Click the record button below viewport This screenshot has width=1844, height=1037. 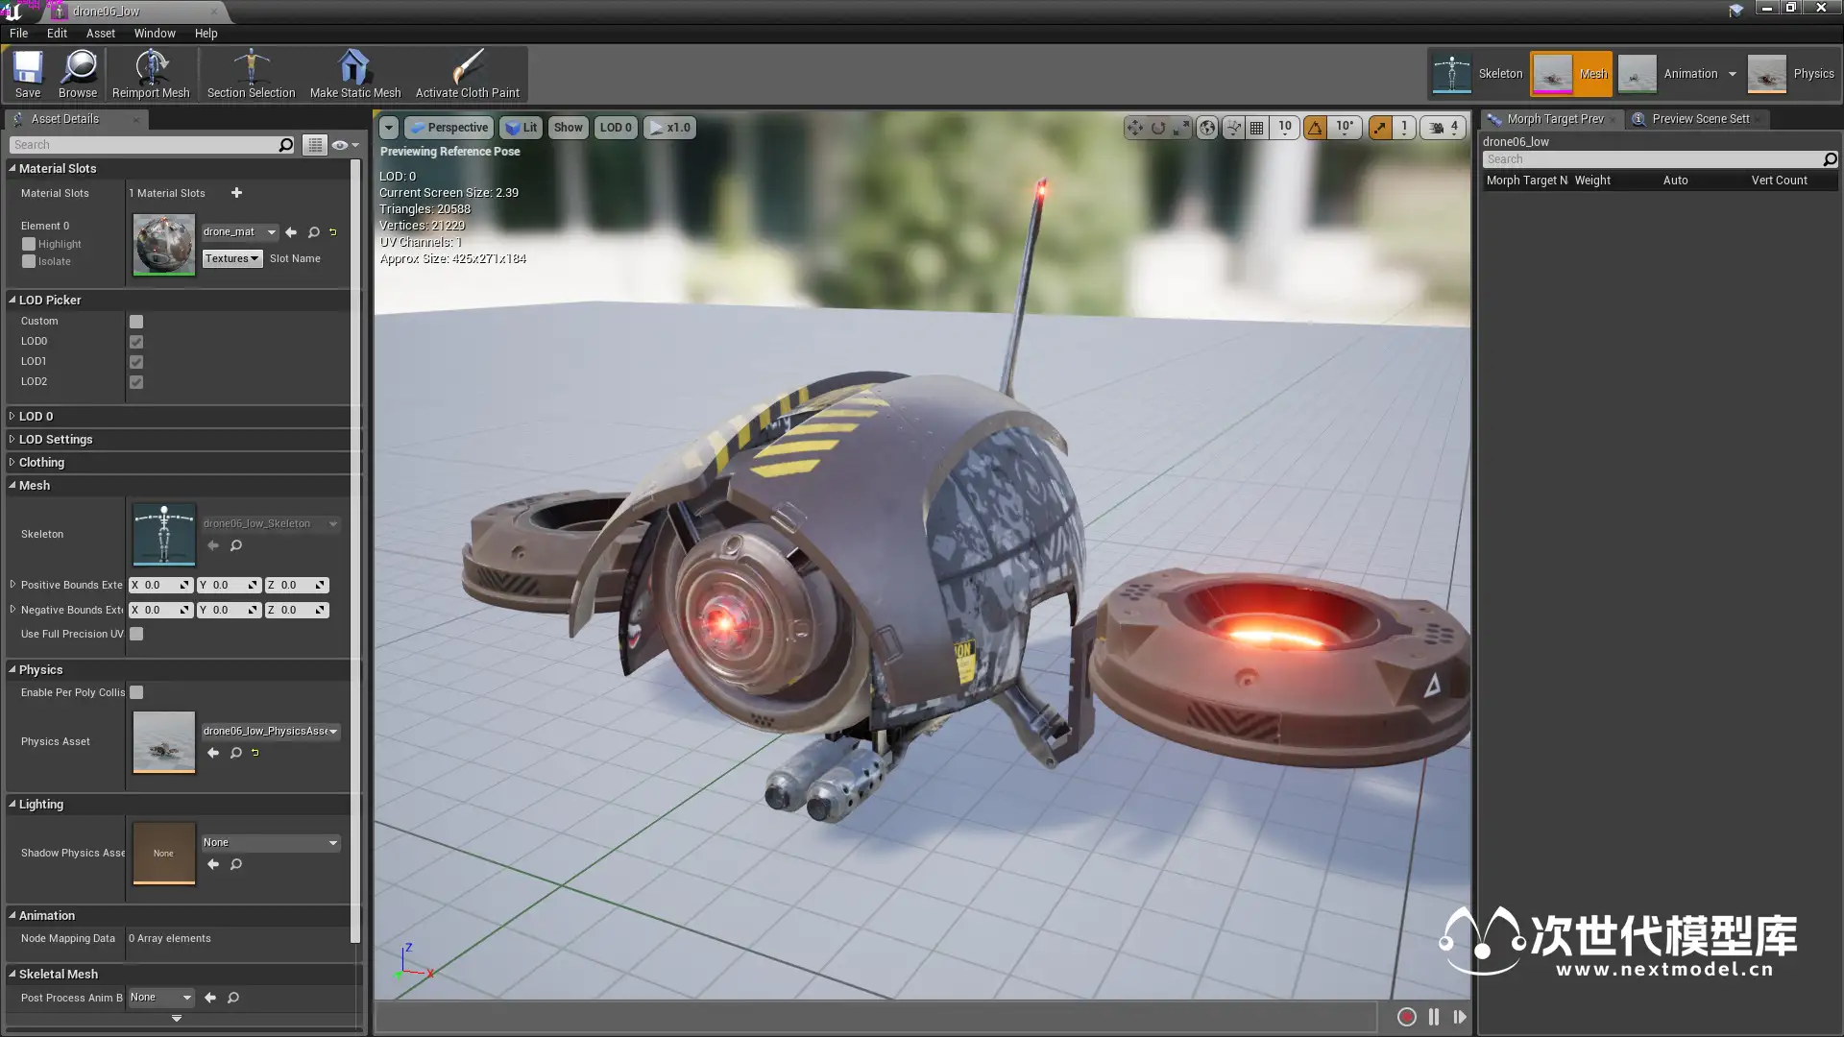(1406, 1017)
